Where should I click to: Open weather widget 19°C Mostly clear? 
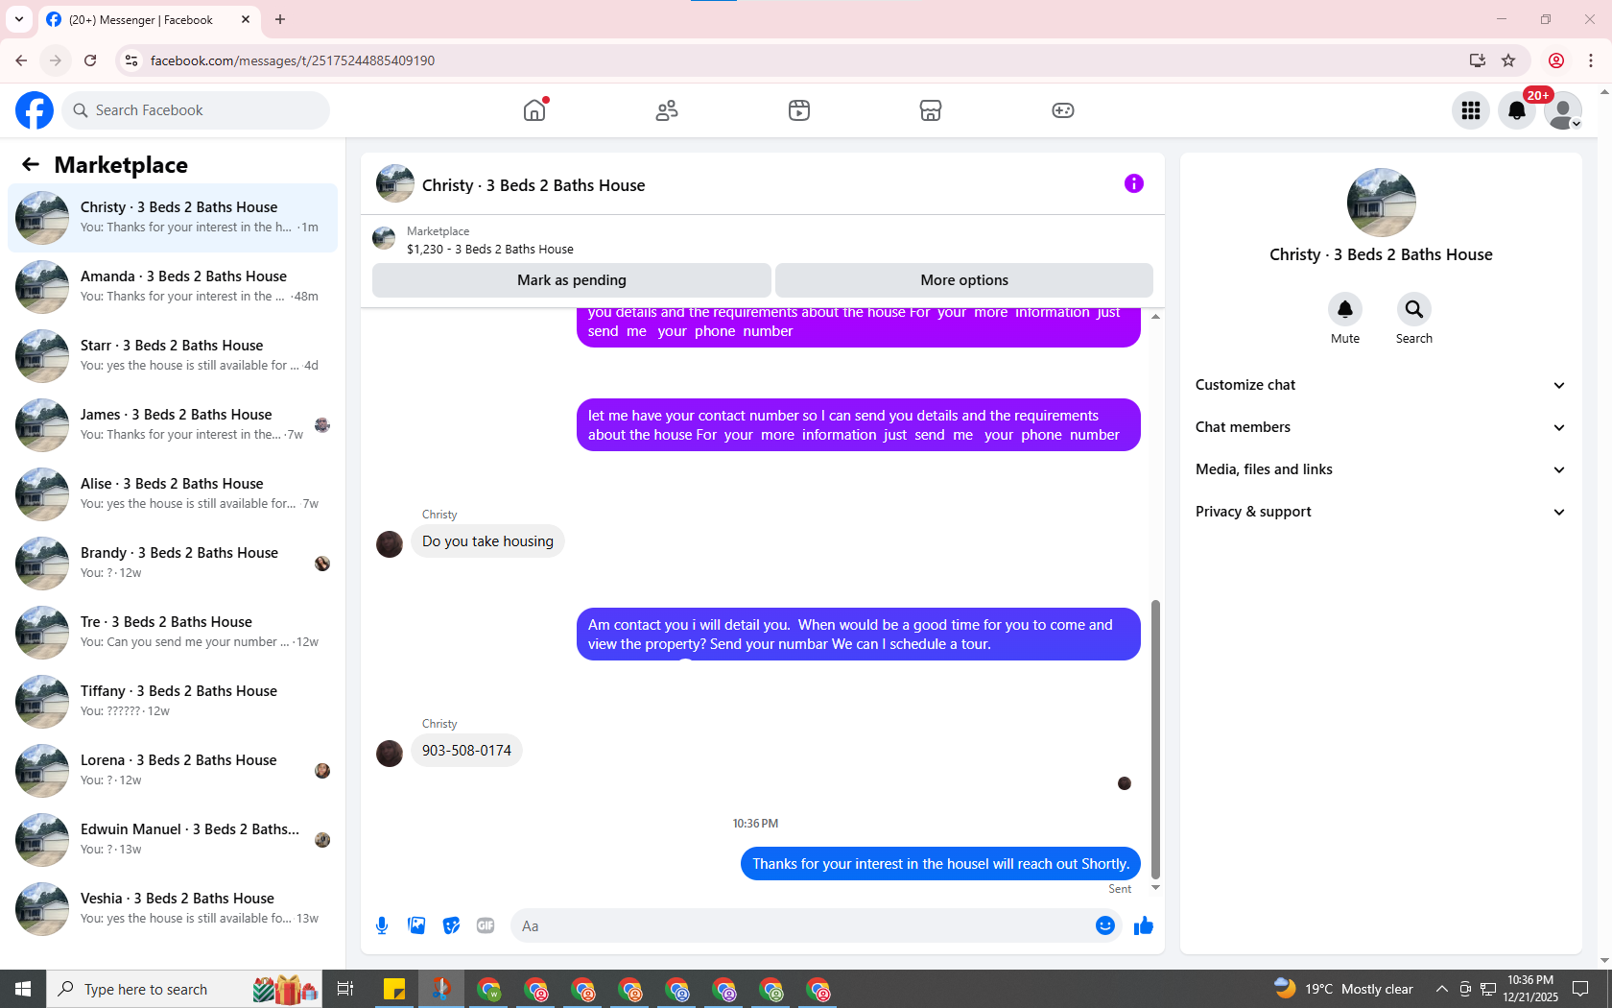point(1343,989)
